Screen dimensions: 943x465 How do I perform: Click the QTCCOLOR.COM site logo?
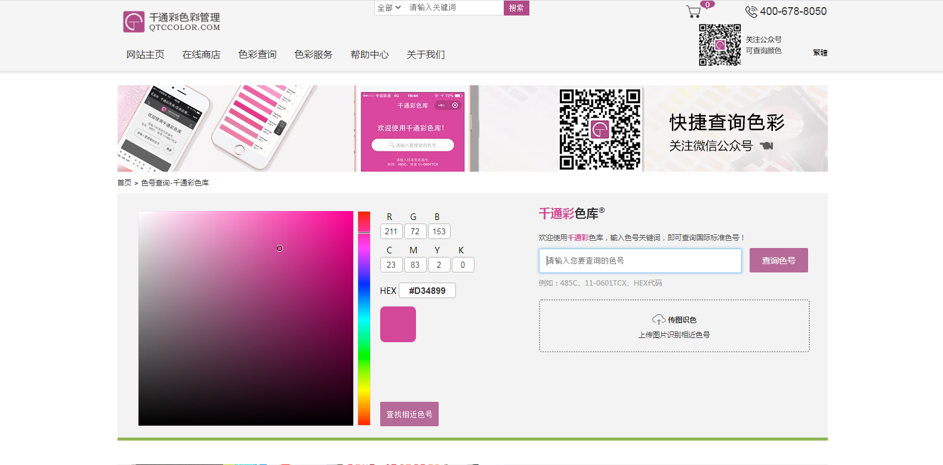click(x=172, y=22)
